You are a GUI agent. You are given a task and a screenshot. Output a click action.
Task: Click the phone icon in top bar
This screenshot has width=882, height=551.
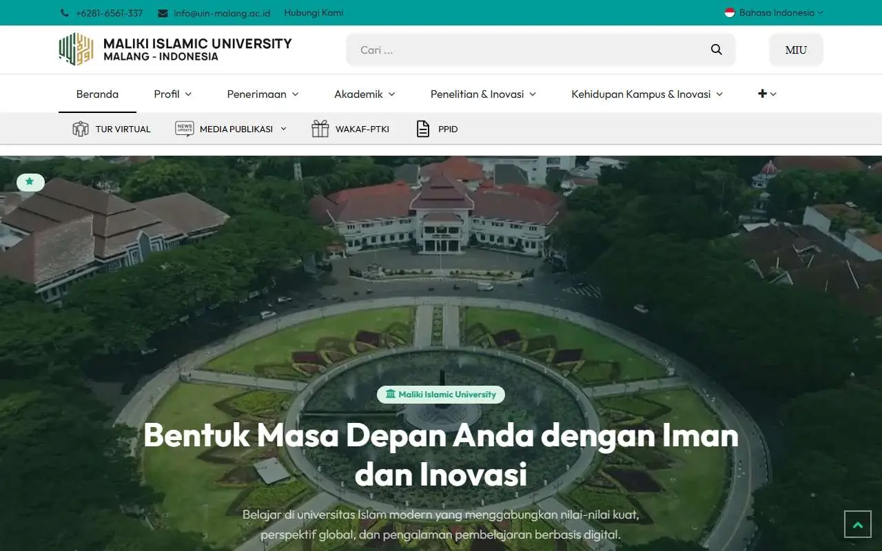[65, 13]
